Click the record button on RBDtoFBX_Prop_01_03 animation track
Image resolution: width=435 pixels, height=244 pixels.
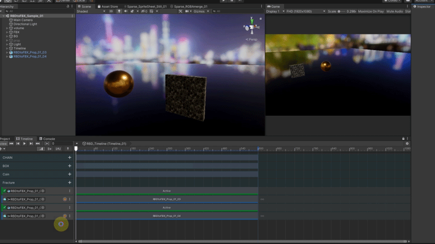[65, 199]
